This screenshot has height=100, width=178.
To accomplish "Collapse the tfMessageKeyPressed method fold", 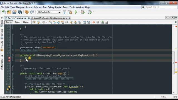I will (x=13, y=55).
